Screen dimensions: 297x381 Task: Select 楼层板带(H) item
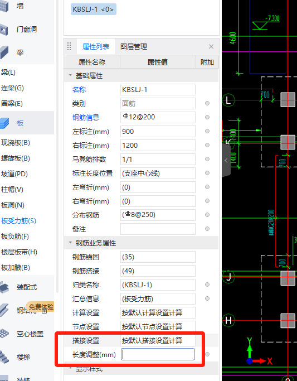[19, 252]
